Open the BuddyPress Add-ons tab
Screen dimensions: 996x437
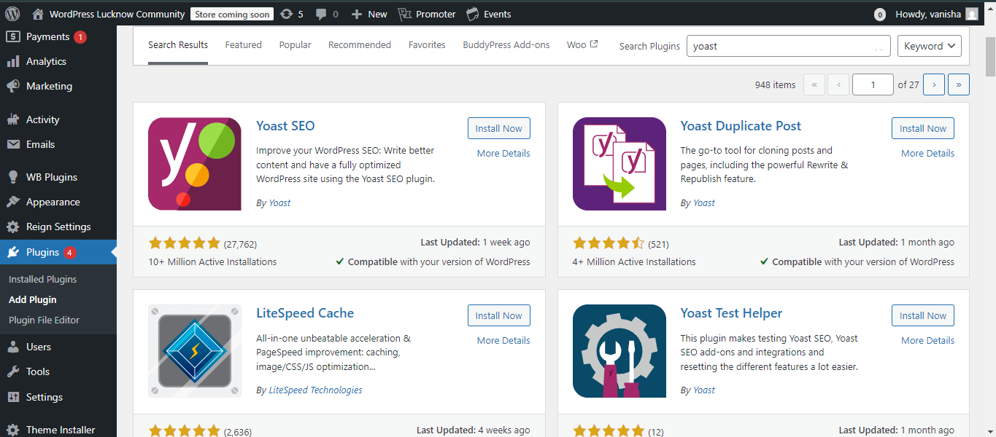click(x=506, y=44)
